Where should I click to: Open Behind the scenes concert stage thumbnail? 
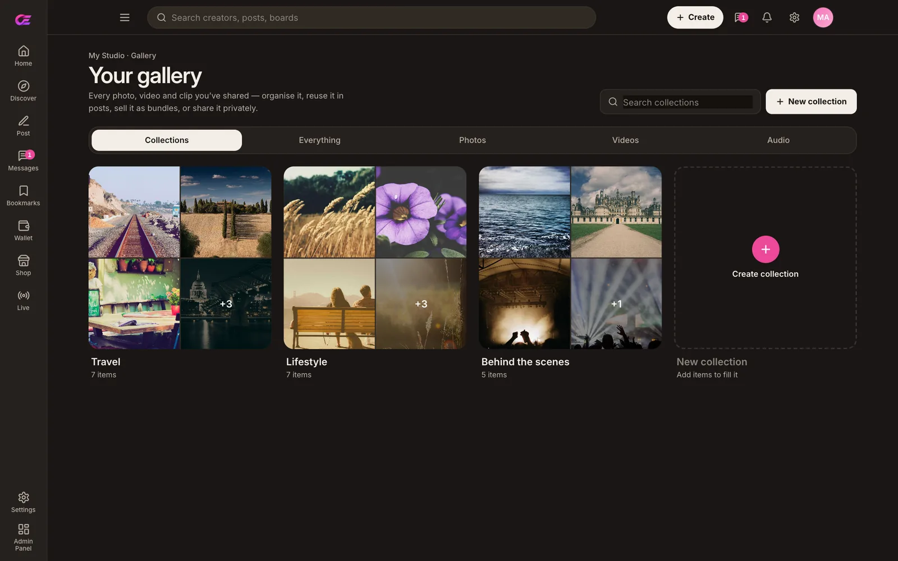(525, 304)
